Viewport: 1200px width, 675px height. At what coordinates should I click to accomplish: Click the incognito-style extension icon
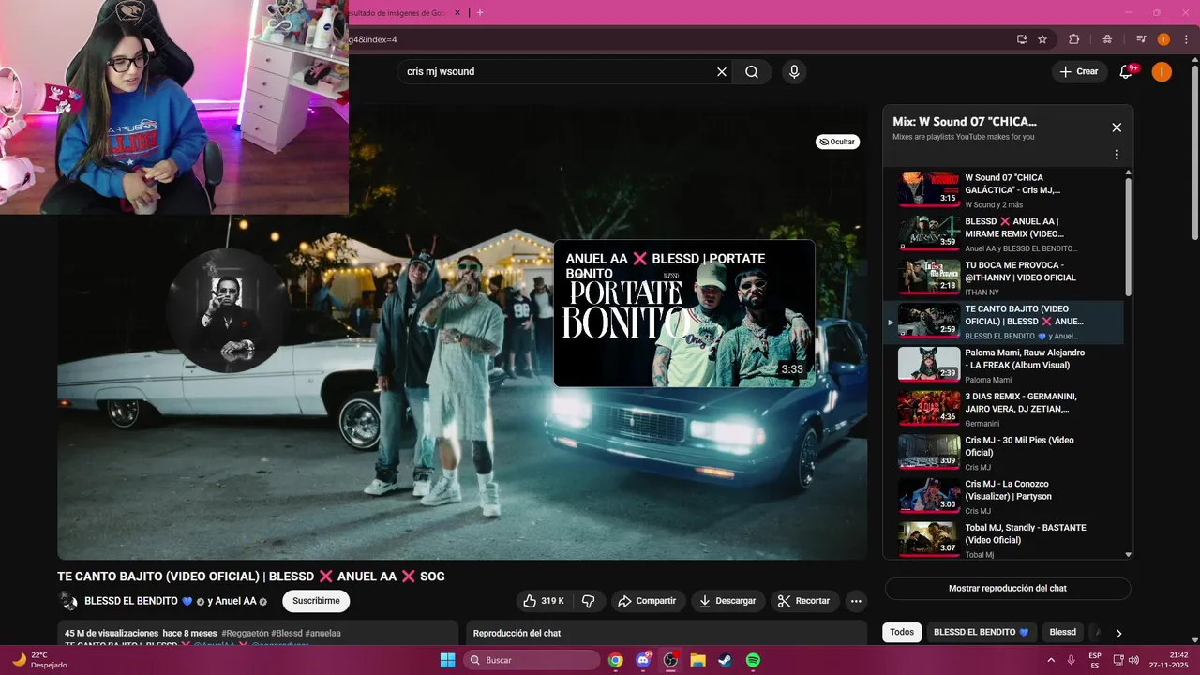pos(1107,39)
